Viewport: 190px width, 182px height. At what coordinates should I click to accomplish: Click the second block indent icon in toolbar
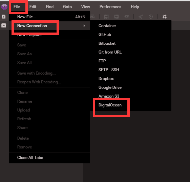click(x=117, y=17)
